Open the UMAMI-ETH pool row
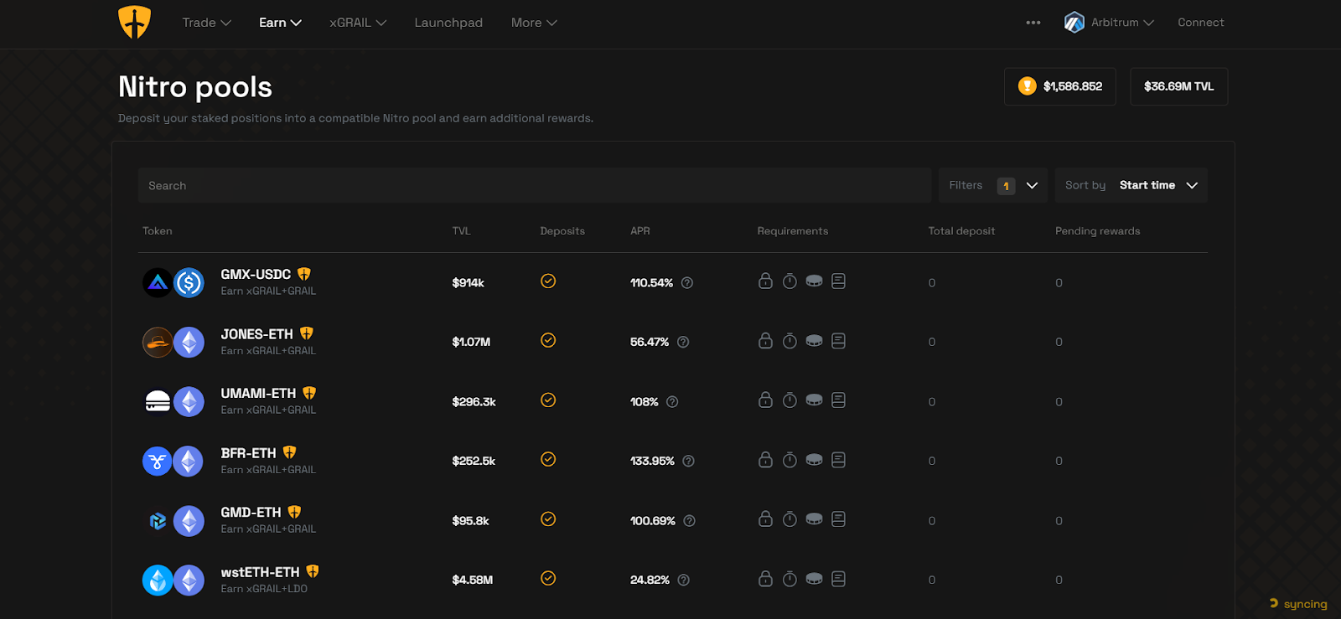Viewport: 1341px width, 619px height. point(673,401)
